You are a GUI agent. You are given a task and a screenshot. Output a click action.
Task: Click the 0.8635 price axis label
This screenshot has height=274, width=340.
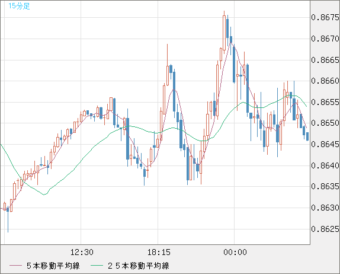325,186
